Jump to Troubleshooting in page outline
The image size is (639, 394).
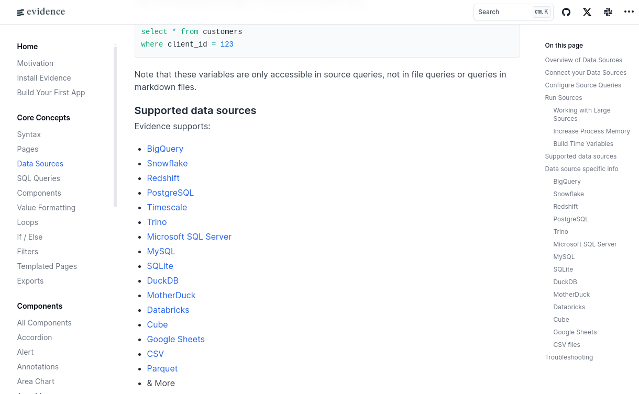(569, 357)
